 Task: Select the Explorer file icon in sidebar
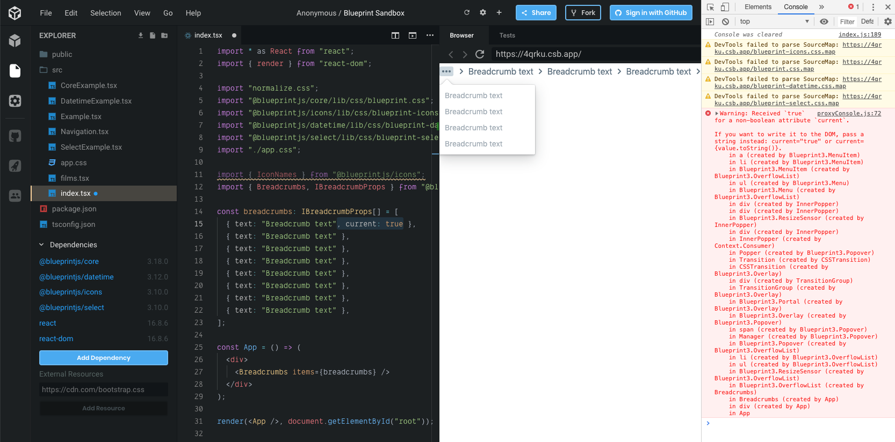point(15,71)
